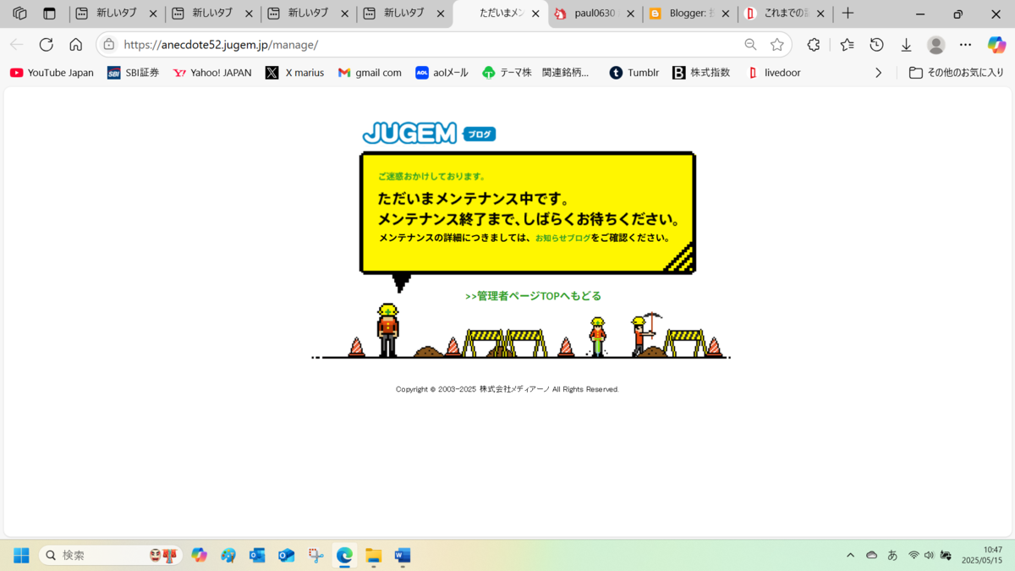Viewport: 1015px width, 571px height.
Task: Click the copyright text 株式会社メディアーノ
Action: tap(514, 389)
